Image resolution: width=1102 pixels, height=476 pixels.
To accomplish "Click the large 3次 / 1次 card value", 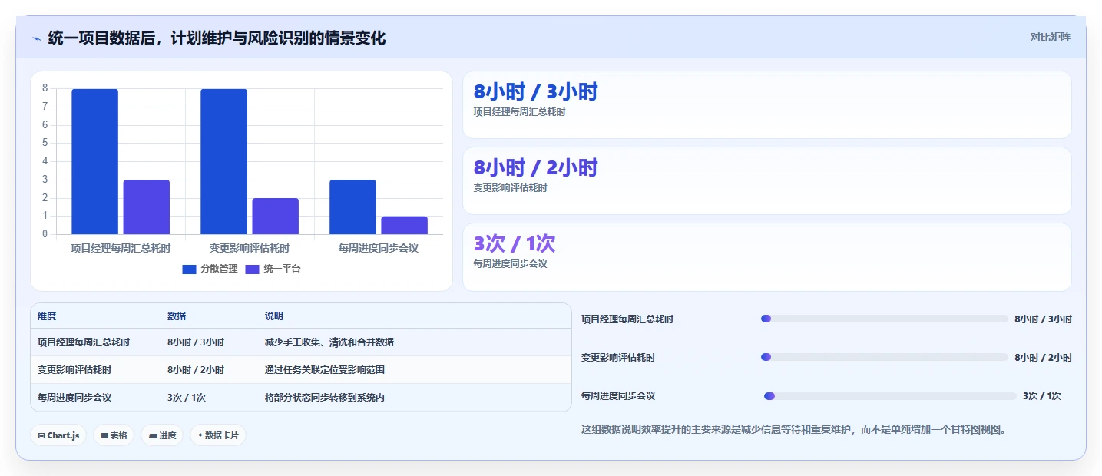I will pyautogui.click(x=515, y=243).
